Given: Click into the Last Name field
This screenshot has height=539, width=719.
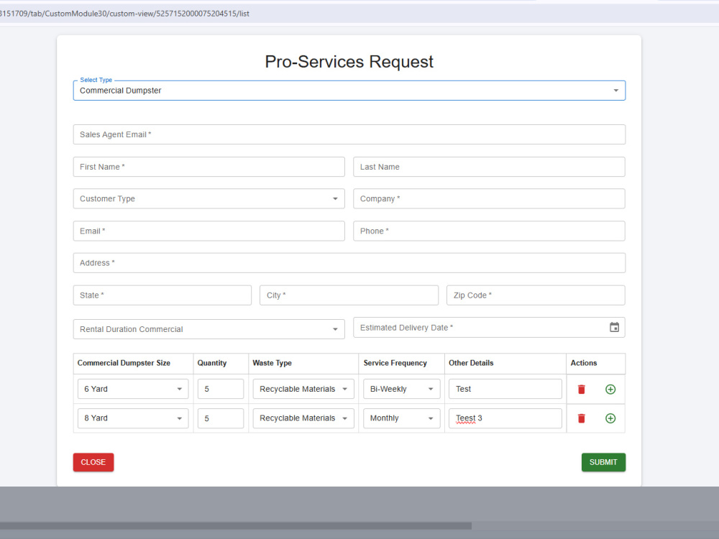Looking at the screenshot, I should [x=489, y=167].
